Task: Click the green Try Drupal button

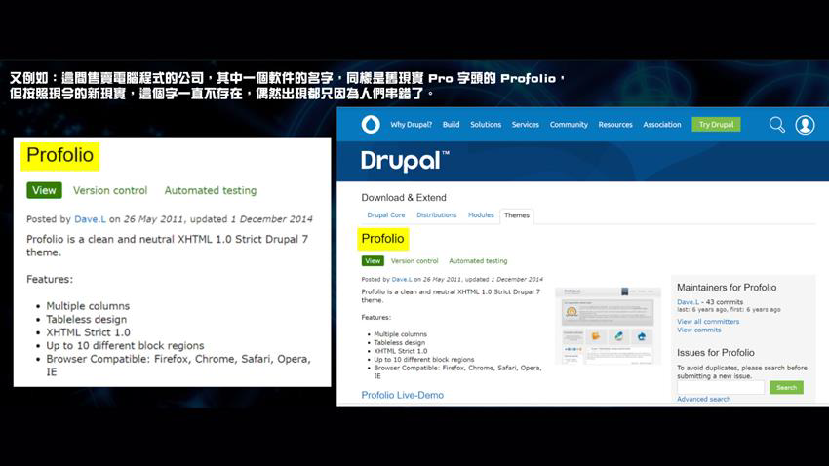Action: click(x=716, y=125)
